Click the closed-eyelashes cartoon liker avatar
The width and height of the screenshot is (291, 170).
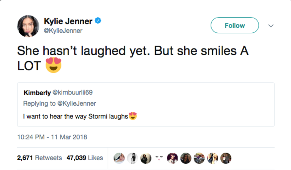pyautogui.click(x=159, y=157)
